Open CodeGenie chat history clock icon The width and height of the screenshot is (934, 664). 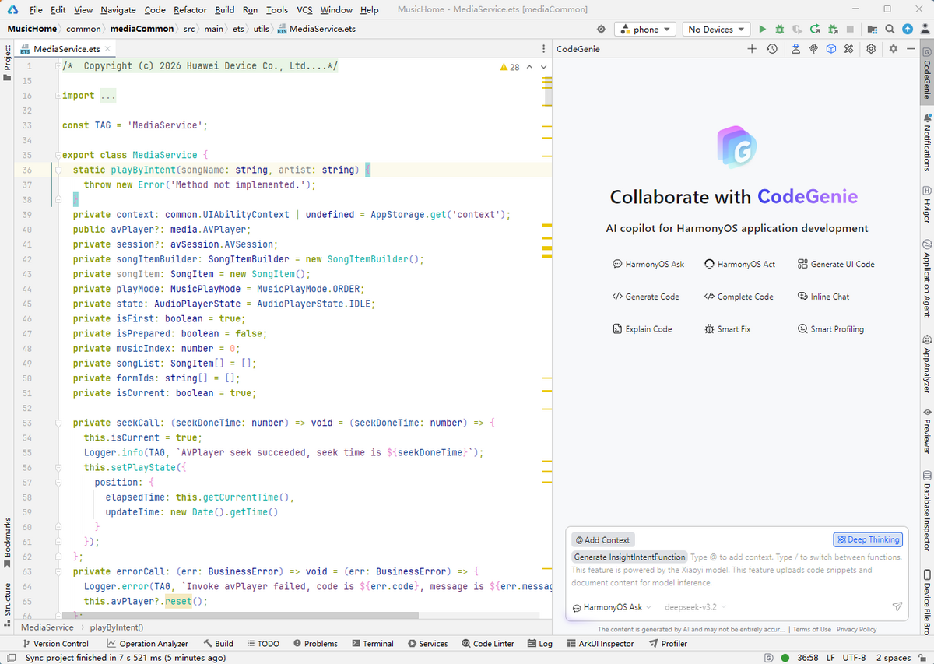(771, 48)
